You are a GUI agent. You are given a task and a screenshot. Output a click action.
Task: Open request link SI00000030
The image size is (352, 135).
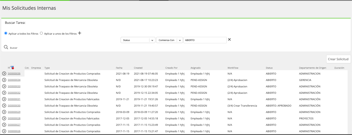coord(14,106)
